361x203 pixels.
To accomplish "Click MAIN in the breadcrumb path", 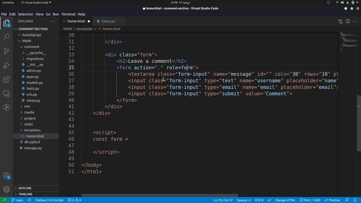I will [68, 29].
